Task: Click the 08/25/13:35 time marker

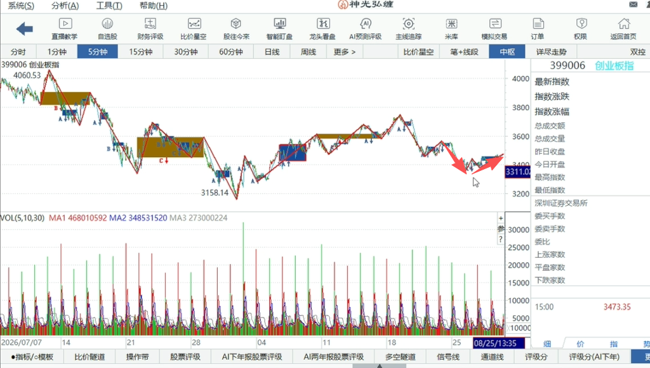Action: pos(499,343)
